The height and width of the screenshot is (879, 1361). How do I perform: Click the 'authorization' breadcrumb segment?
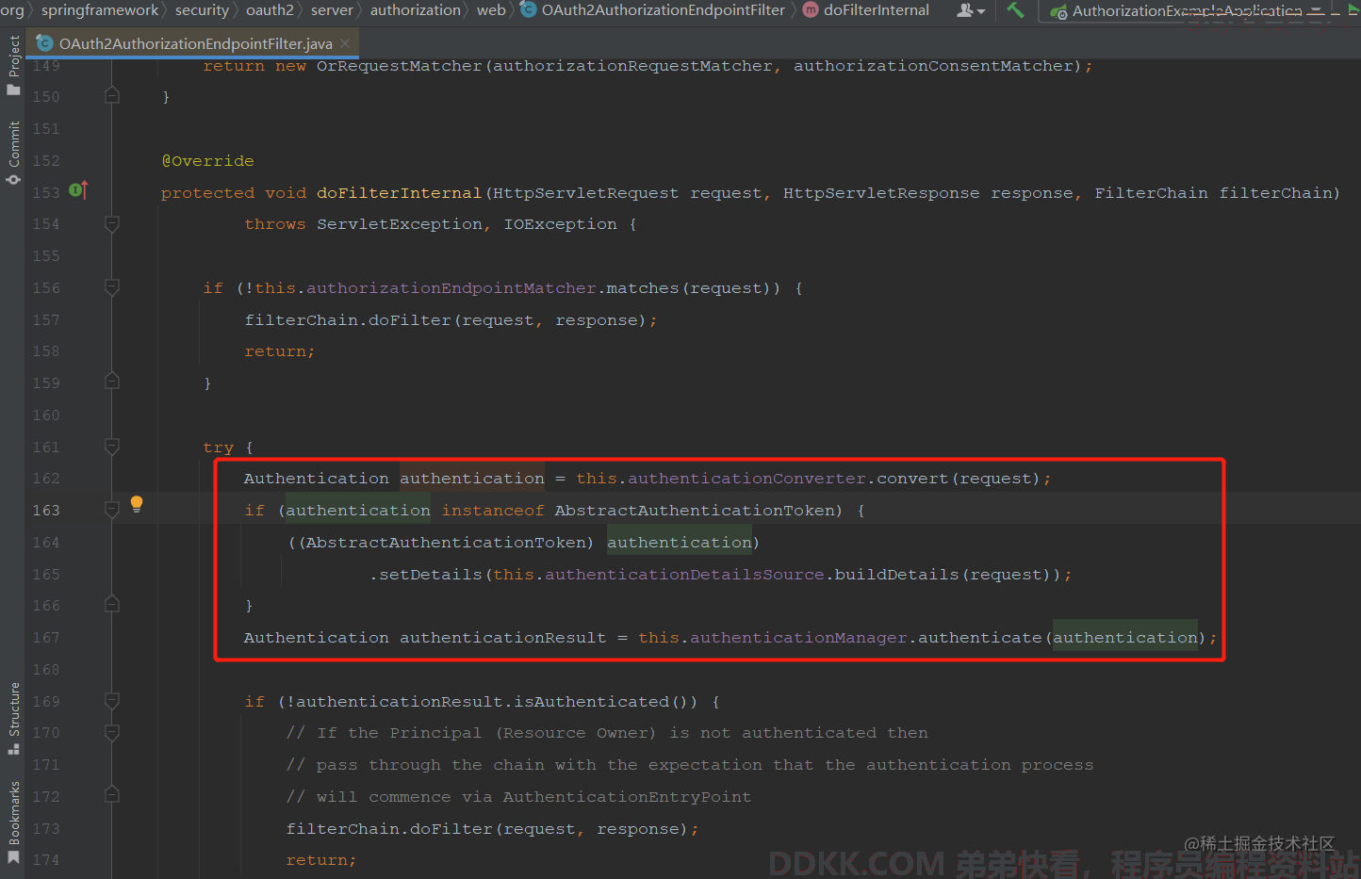415,10
